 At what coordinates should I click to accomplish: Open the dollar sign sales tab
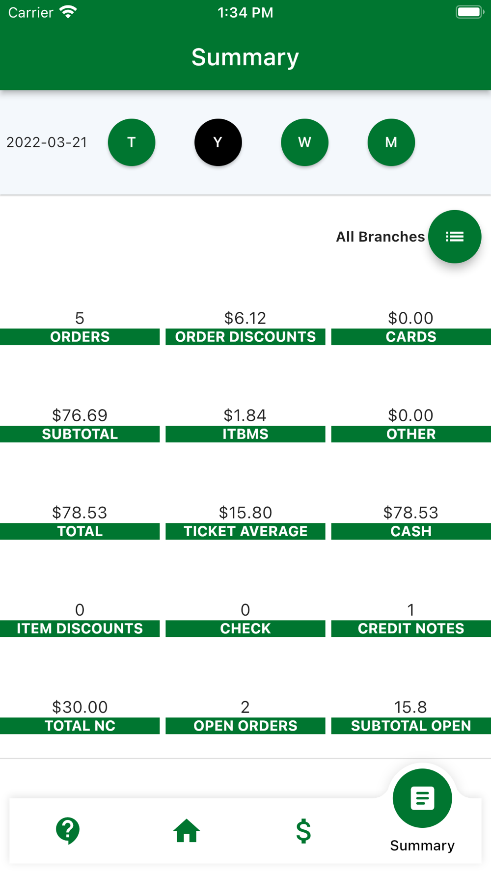pyautogui.click(x=303, y=831)
